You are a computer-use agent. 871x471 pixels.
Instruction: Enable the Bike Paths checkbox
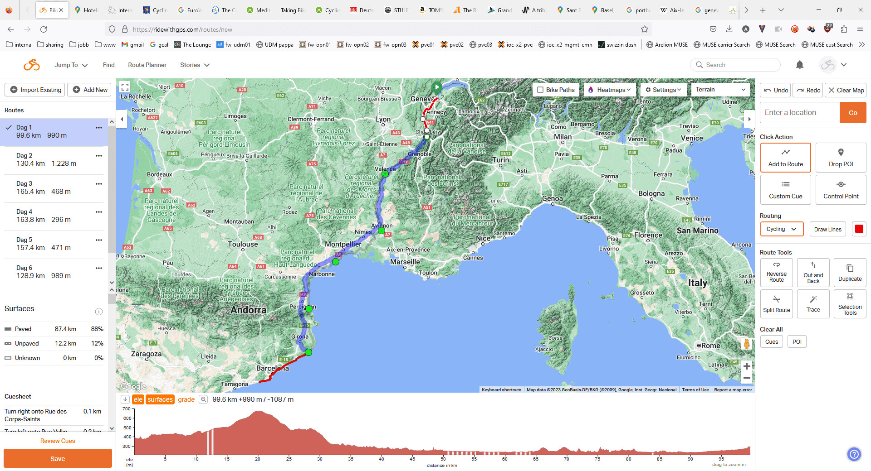coord(540,90)
